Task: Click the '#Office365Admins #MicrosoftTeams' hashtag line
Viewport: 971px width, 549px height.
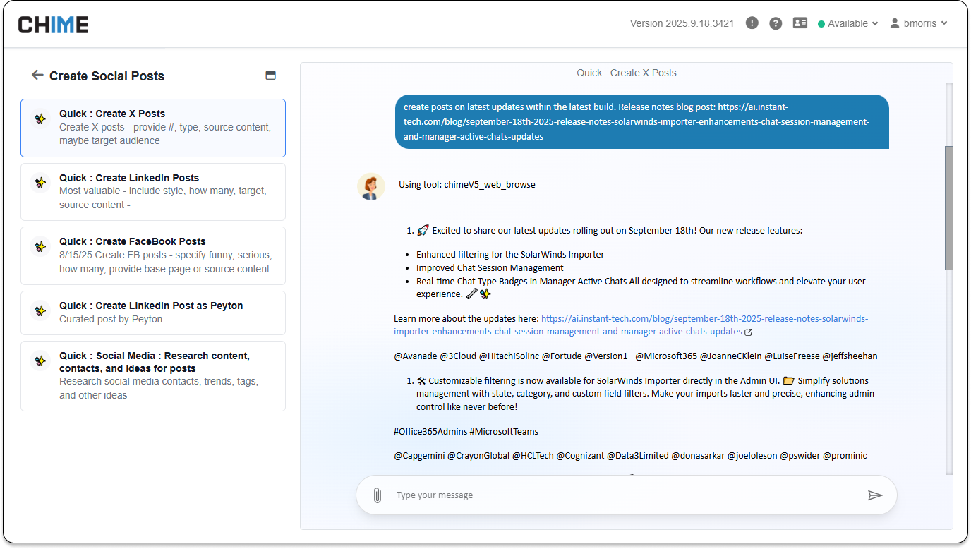Action: click(466, 431)
